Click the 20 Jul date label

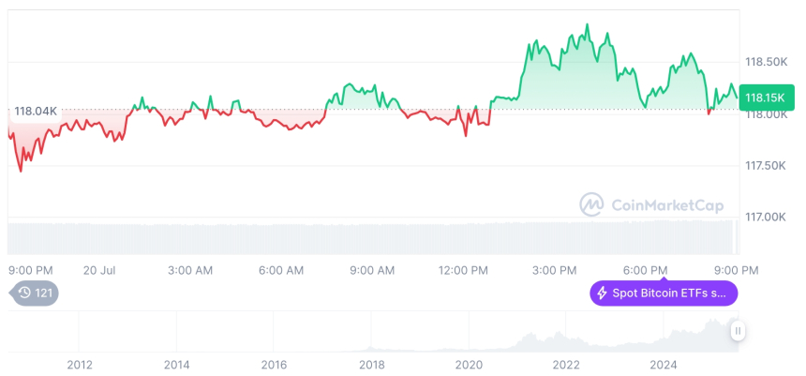(98, 270)
